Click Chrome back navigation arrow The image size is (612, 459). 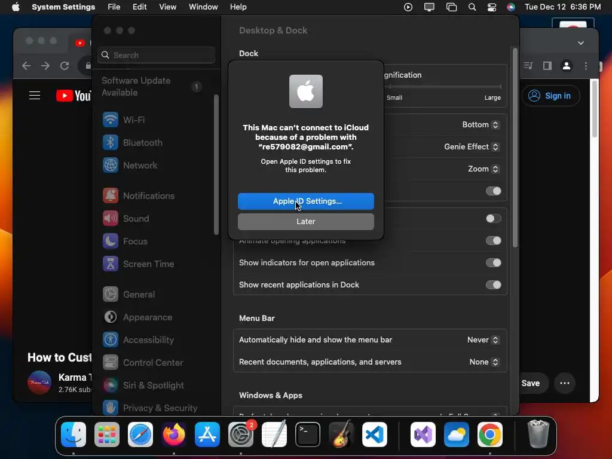(26, 66)
